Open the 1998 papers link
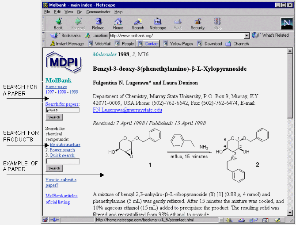Screen dimensions: 296x225 [x=62, y=92]
